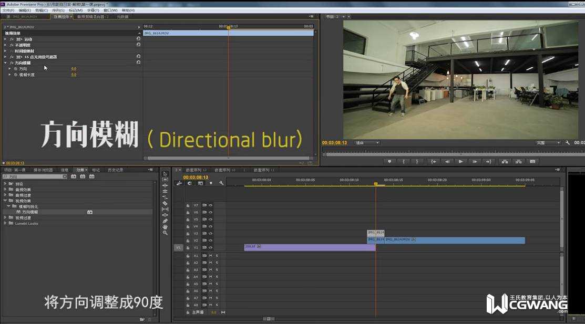Open 编辑(E) menu
Viewport: 585px width, 324px height.
click(x=25, y=11)
